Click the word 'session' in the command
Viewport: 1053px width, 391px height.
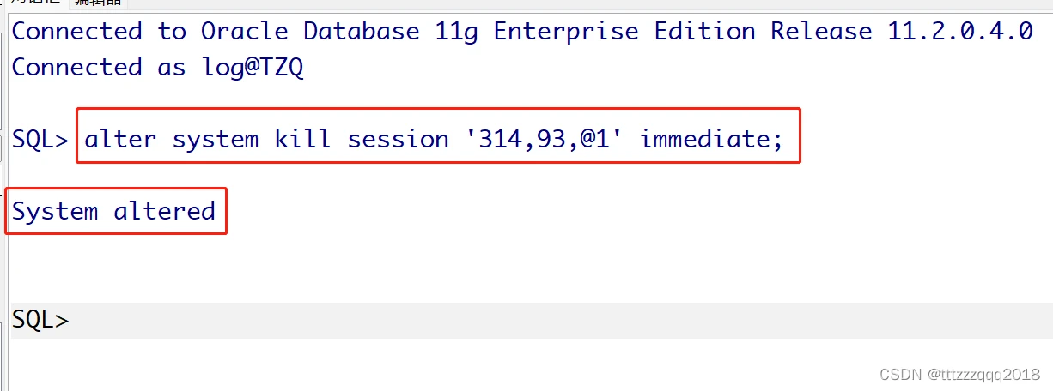point(398,139)
